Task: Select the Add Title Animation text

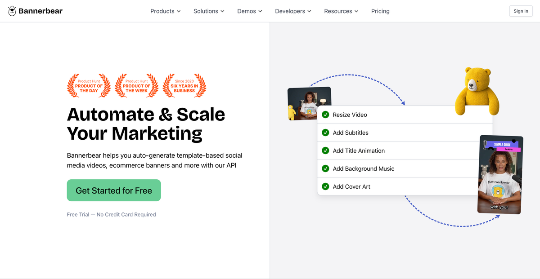Action: point(359,151)
